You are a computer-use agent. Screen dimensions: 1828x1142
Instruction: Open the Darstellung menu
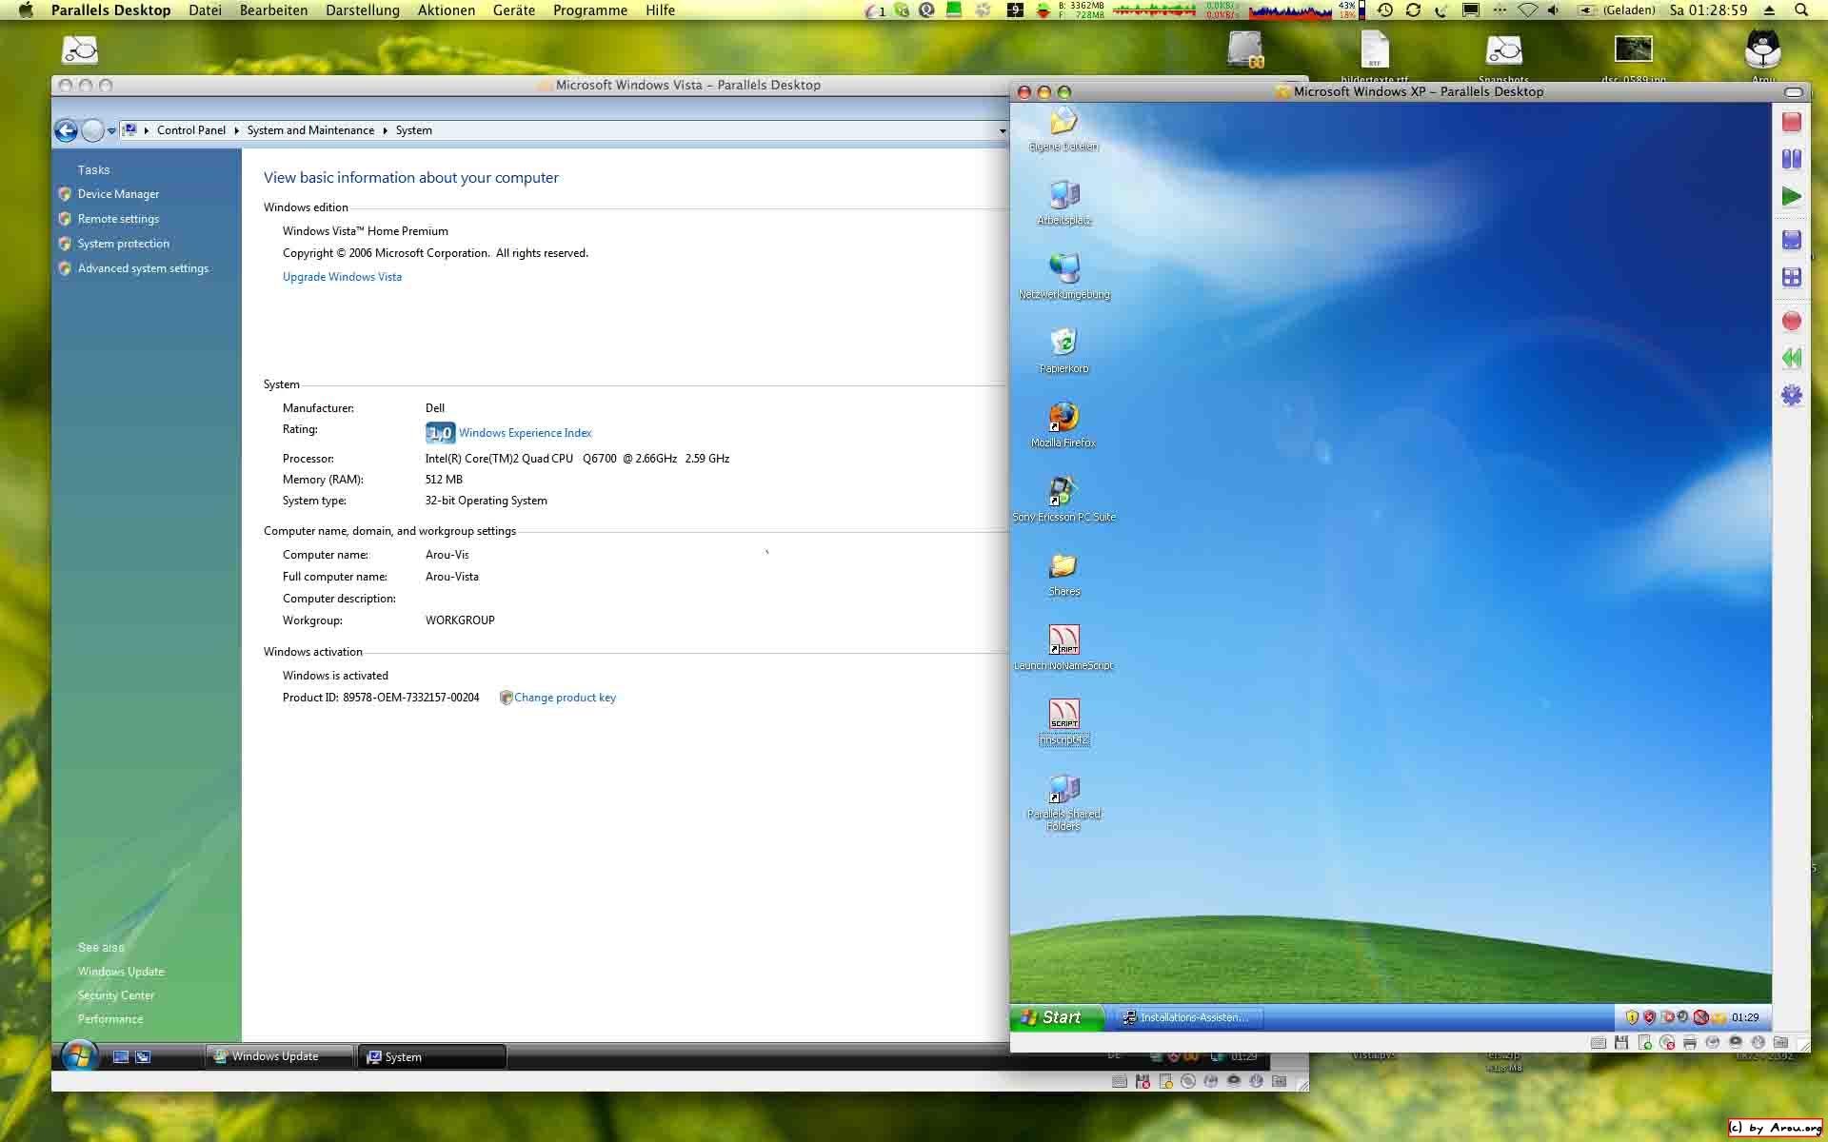(x=362, y=10)
